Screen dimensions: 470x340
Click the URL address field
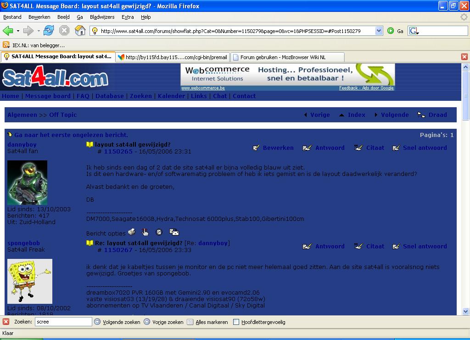[x=237, y=31]
